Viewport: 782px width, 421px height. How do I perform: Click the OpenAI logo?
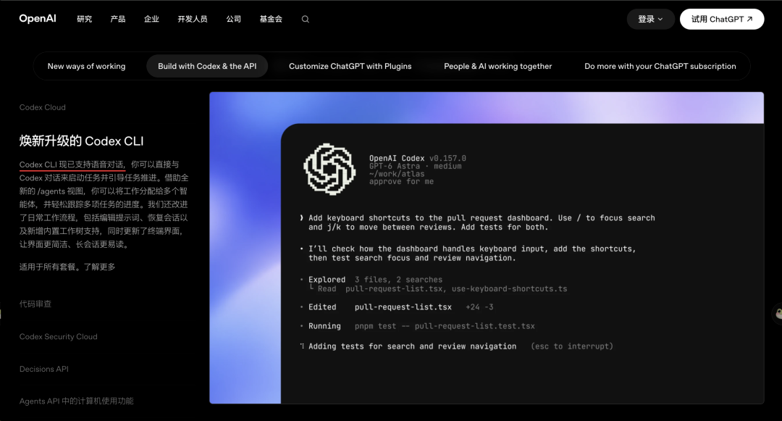point(38,18)
